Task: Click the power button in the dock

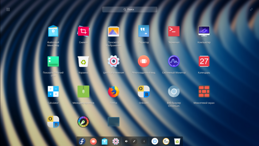Action: click(155, 141)
